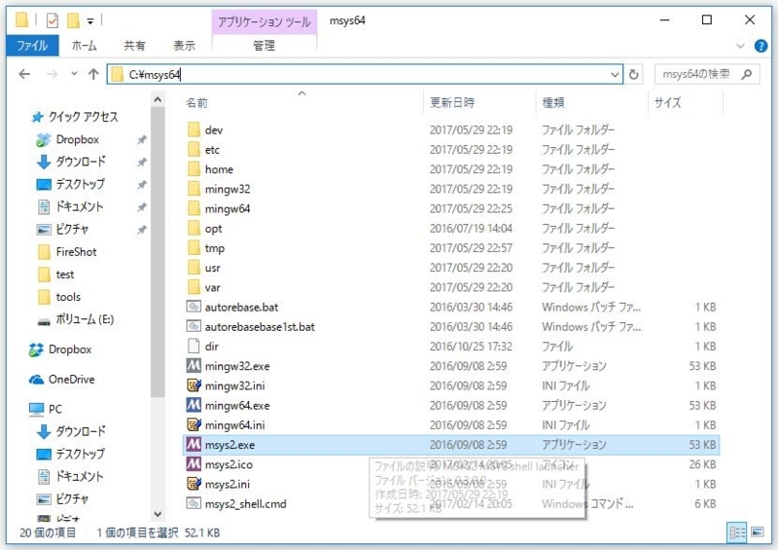Open デスクトップ under PC
The height and width of the screenshot is (550, 778).
[x=70, y=454]
